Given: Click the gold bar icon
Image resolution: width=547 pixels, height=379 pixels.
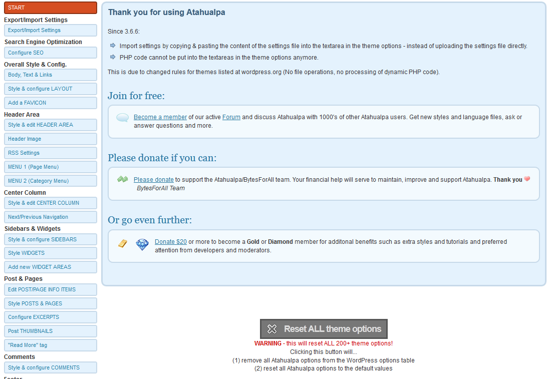Looking at the screenshot, I should [x=123, y=243].
